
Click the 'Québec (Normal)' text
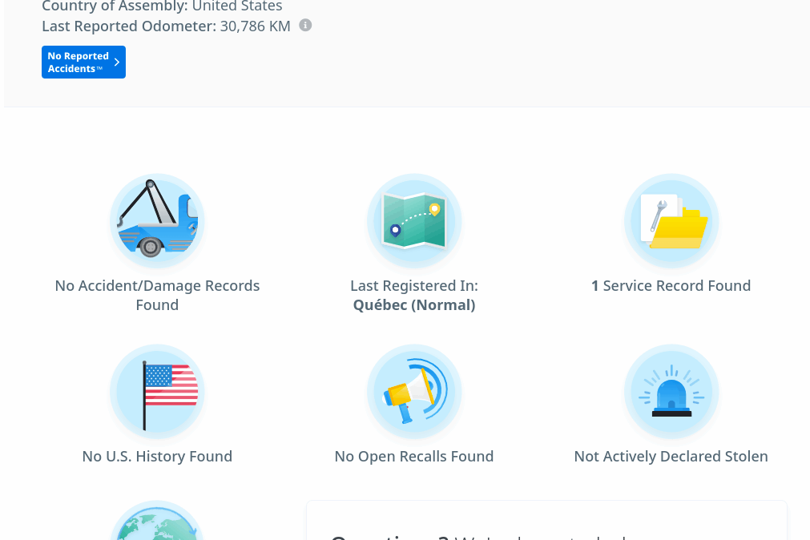click(x=414, y=305)
